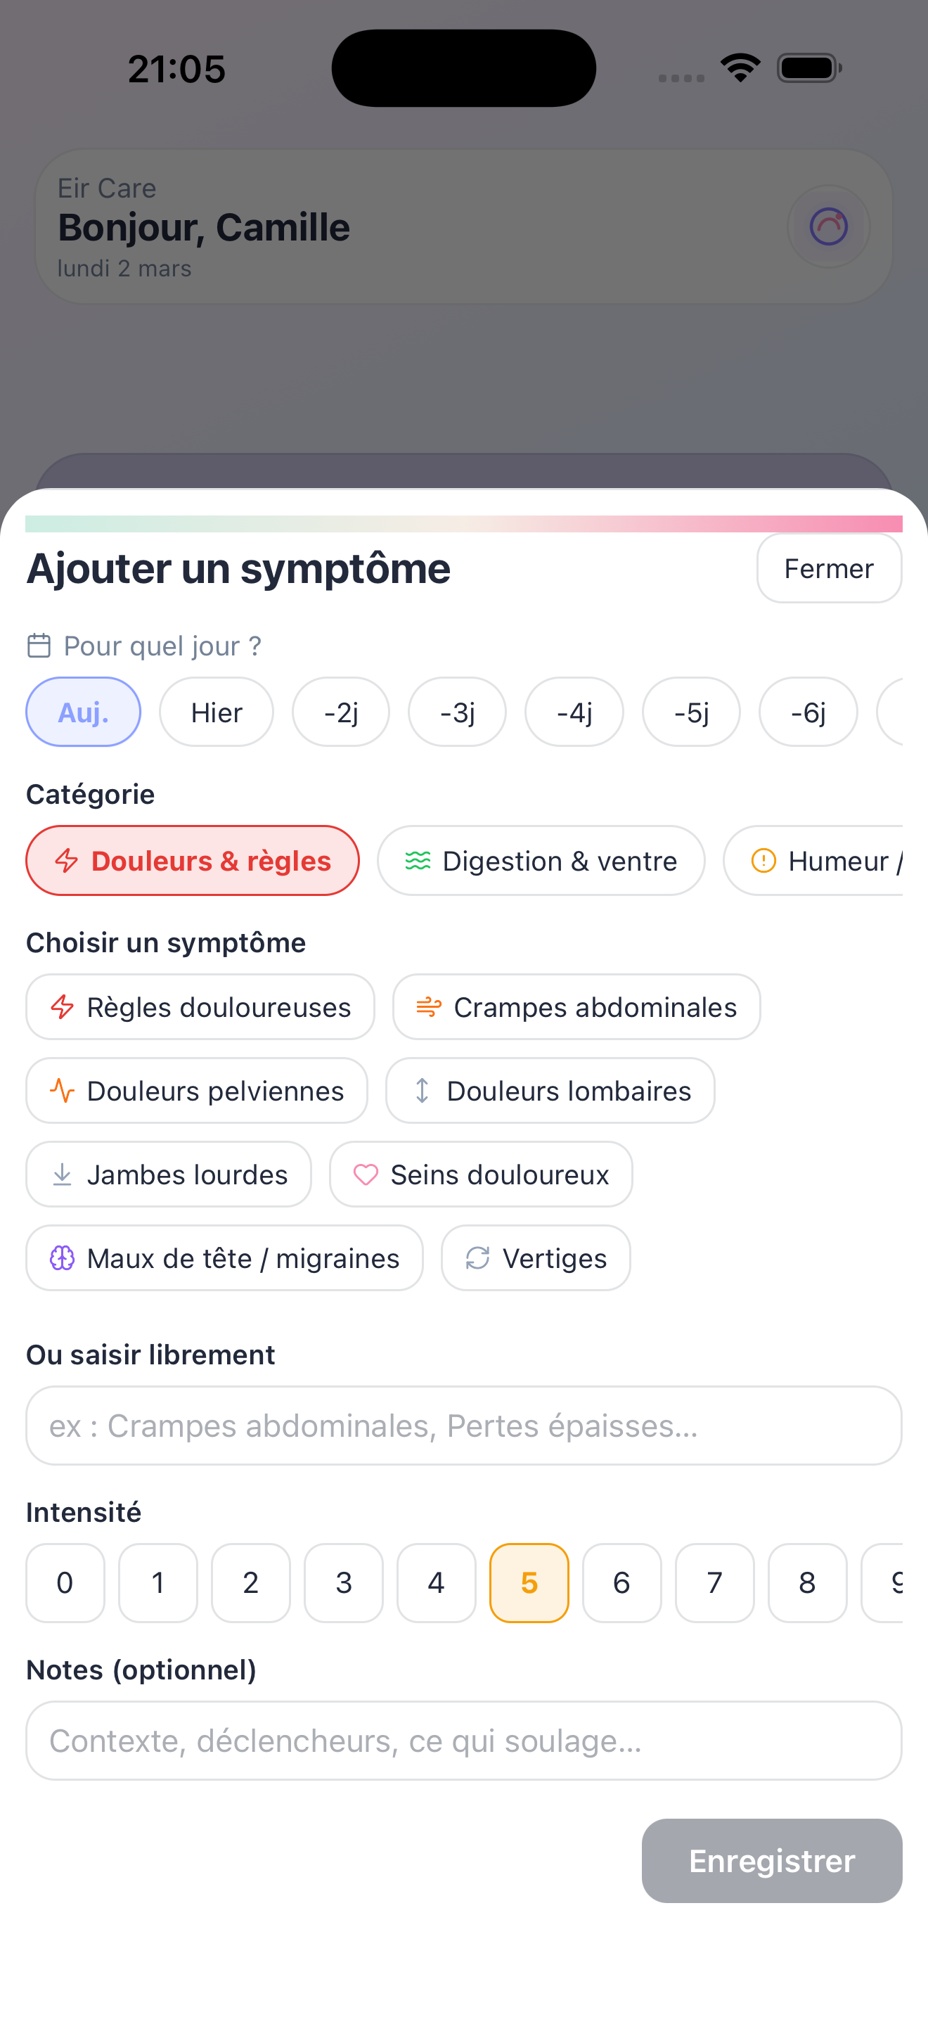The width and height of the screenshot is (928, 2017).
Task: Click the warning icon on the Humeur category
Action: coord(763,859)
